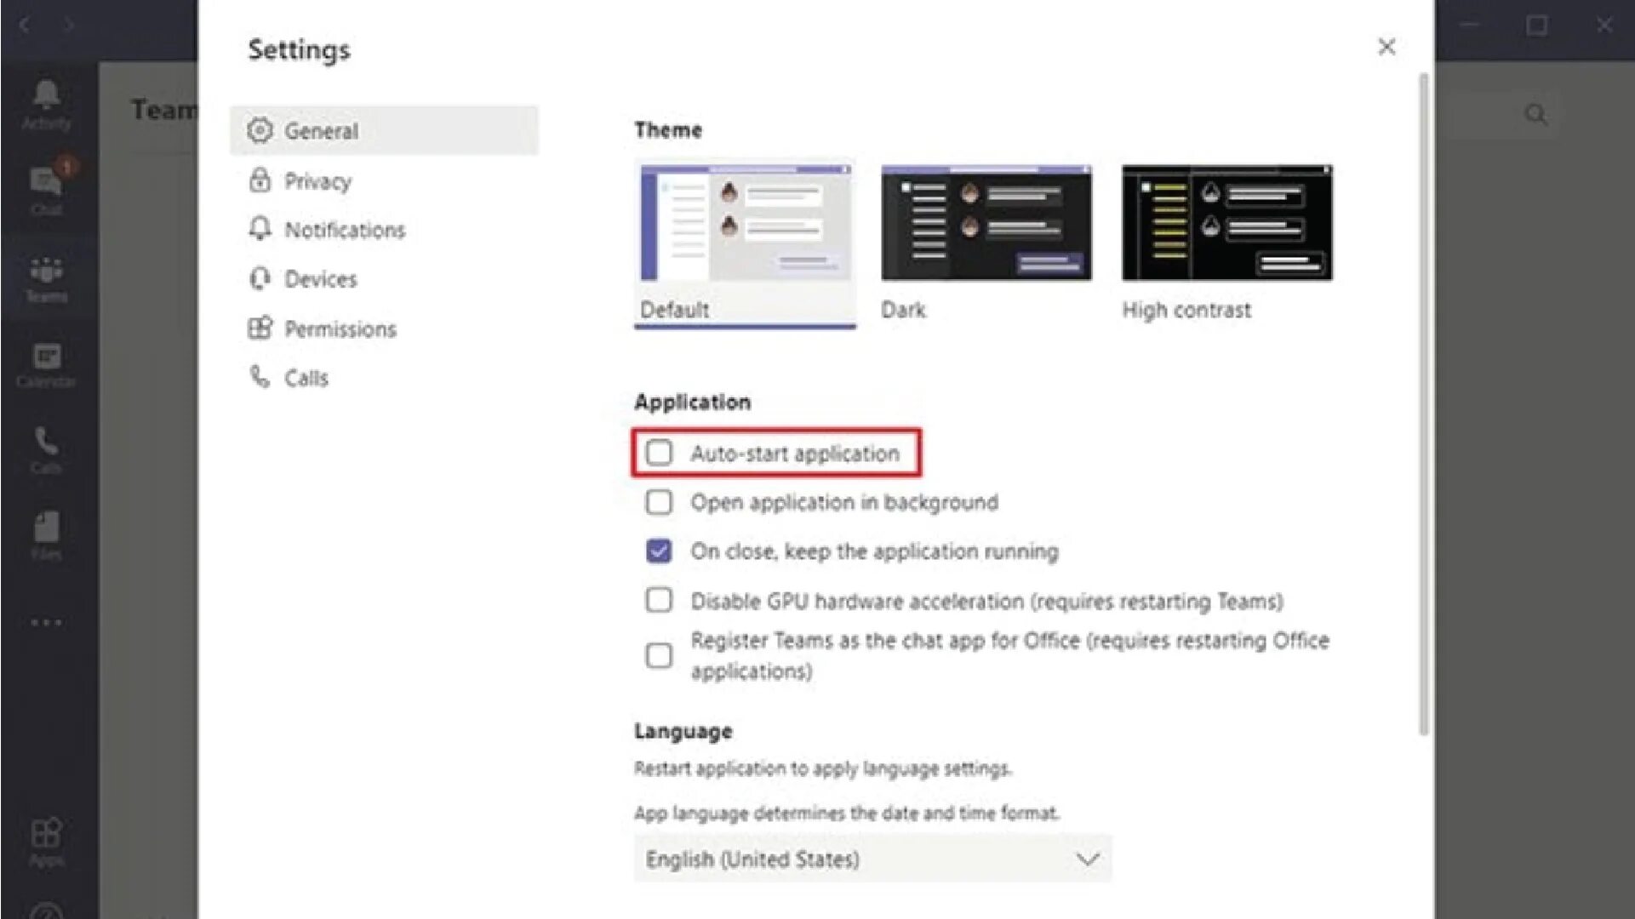Click the search magnifier icon
Image resolution: width=1635 pixels, height=919 pixels.
[1535, 114]
